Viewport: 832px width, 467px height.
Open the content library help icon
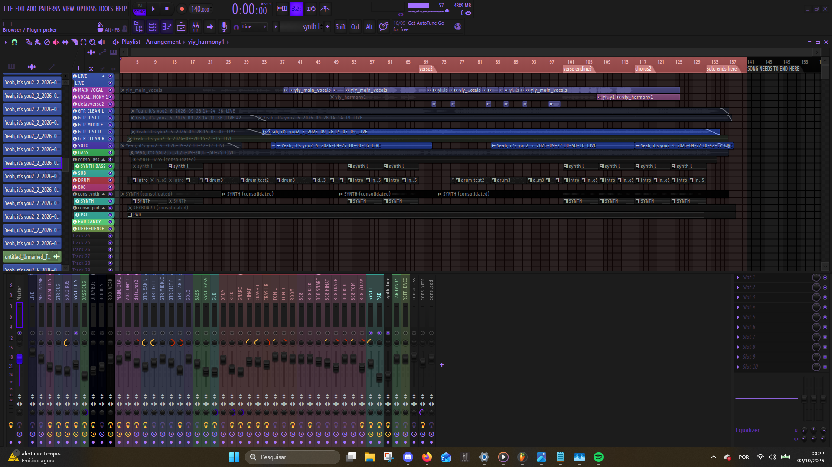pos(383,27)
